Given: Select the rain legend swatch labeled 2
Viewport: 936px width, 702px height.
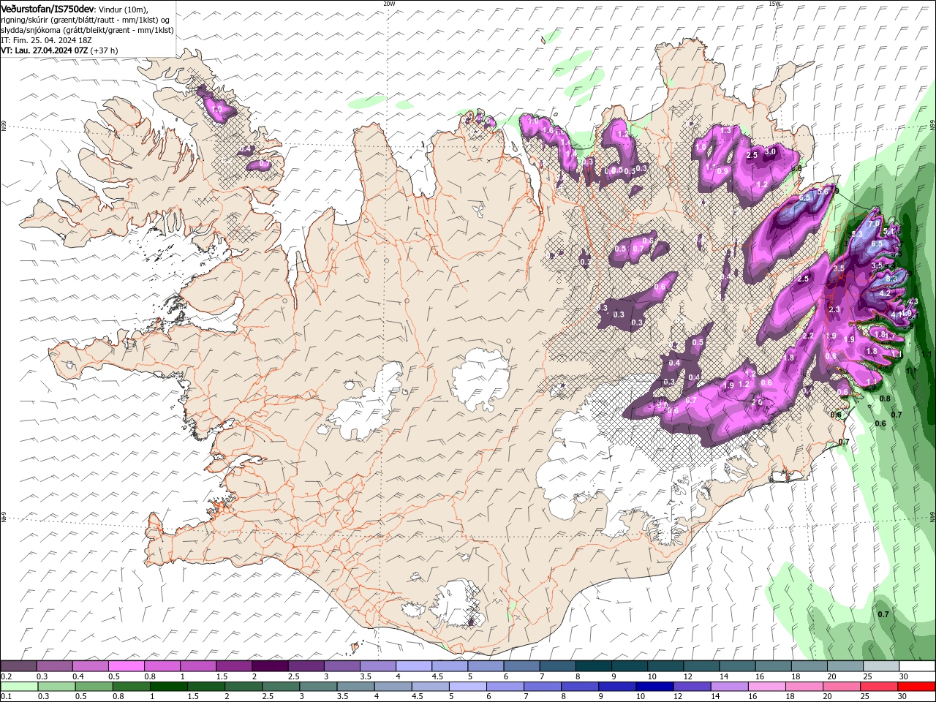Looking at the screenshot, I should pos(244,687).
